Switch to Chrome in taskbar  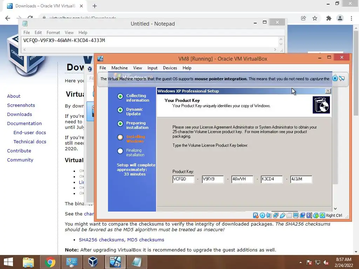(50, 262)
